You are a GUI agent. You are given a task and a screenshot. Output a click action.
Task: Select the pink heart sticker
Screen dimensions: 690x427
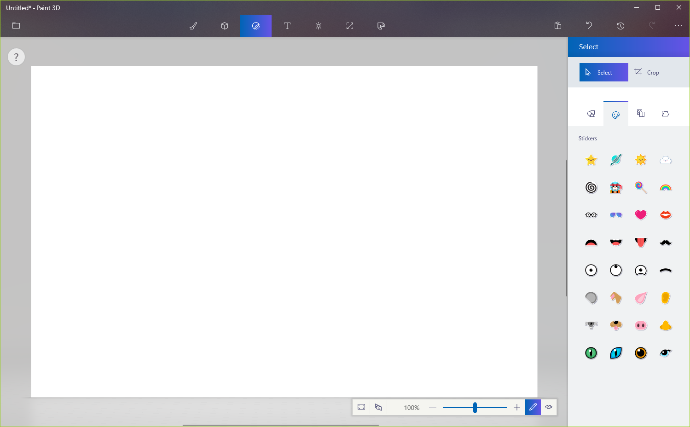point(641,215)
